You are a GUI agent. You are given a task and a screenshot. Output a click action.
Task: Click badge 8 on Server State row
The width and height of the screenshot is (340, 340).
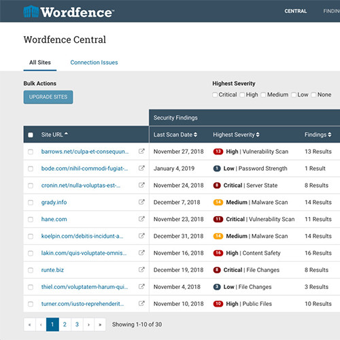(217, 186)
